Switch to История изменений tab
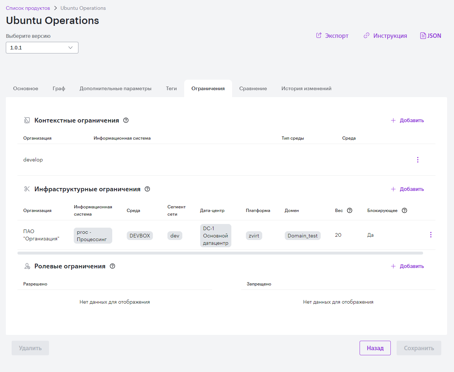This screenshot has height=372, width=454. 306,88
